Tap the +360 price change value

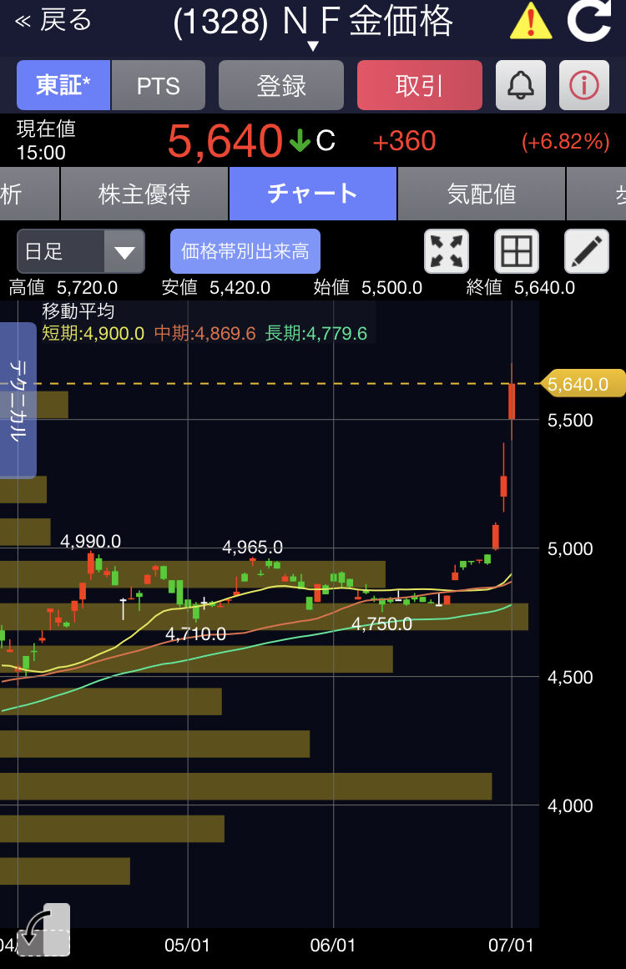tap(404, 142)
